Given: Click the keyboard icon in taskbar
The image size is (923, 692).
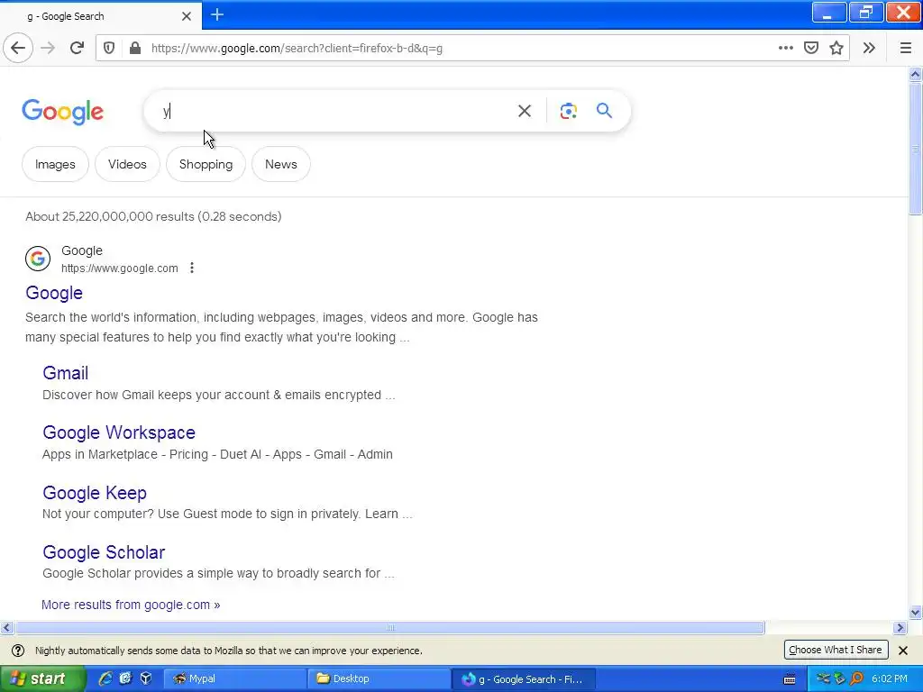Looking at the screenshot, I should tap(790, 679).
